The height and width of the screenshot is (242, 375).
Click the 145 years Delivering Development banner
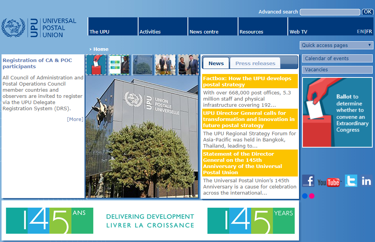(x=150, y=220)
